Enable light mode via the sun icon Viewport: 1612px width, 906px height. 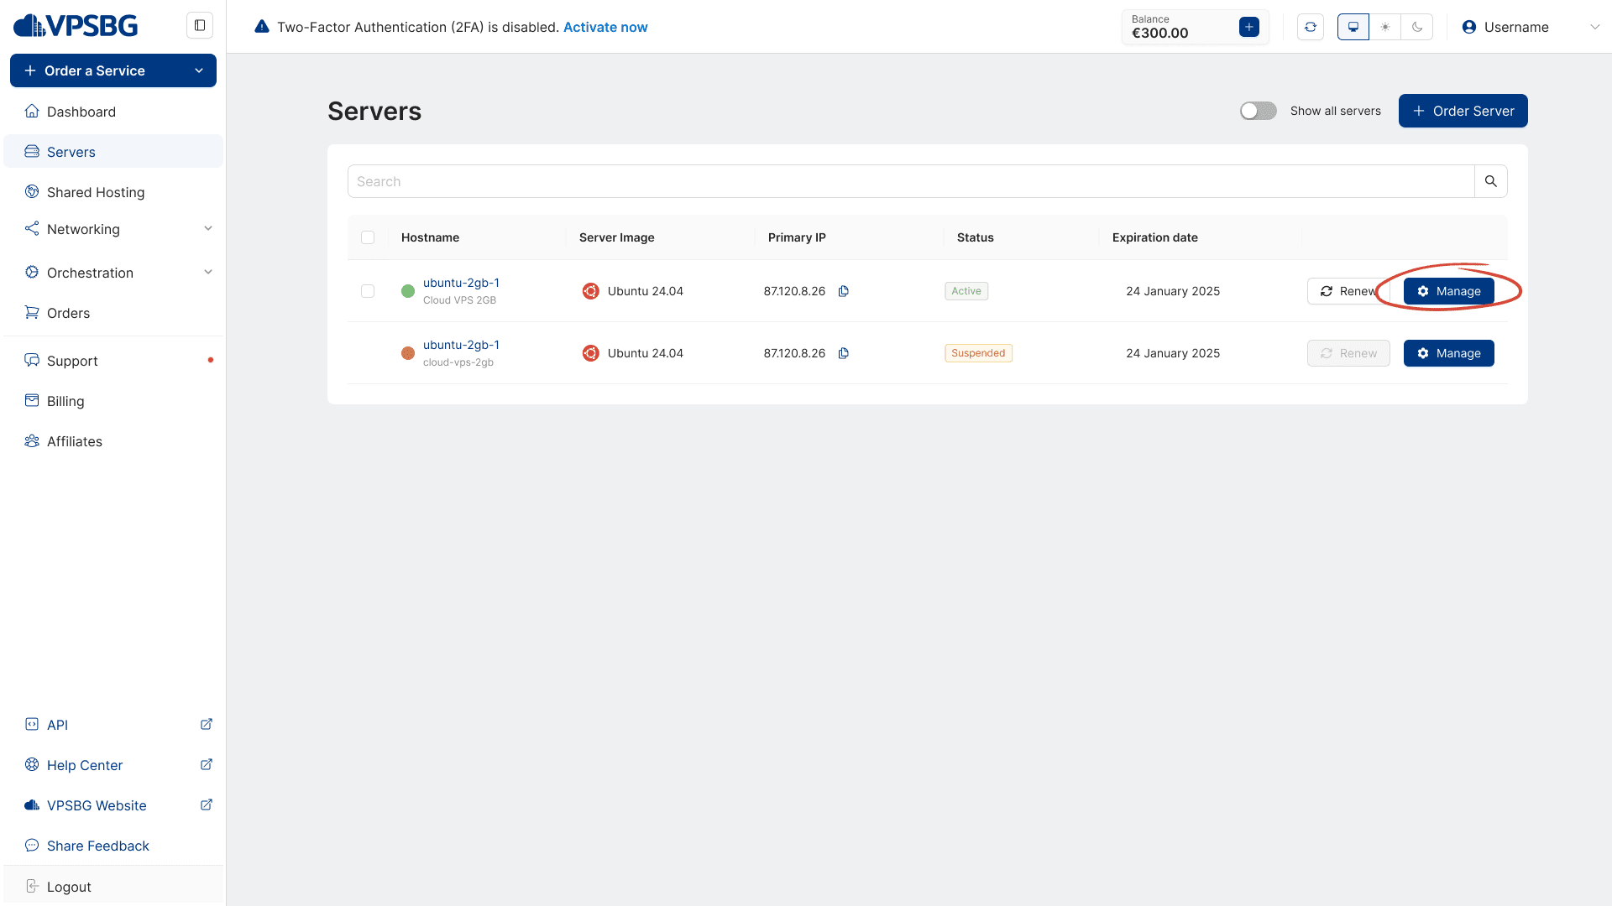pyautogui.click(x=1385, y=26)
